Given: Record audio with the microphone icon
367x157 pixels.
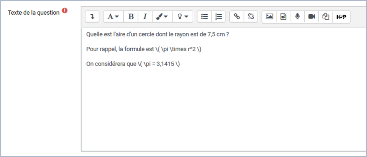Looking at the screenshot, I should click(297, 17).
